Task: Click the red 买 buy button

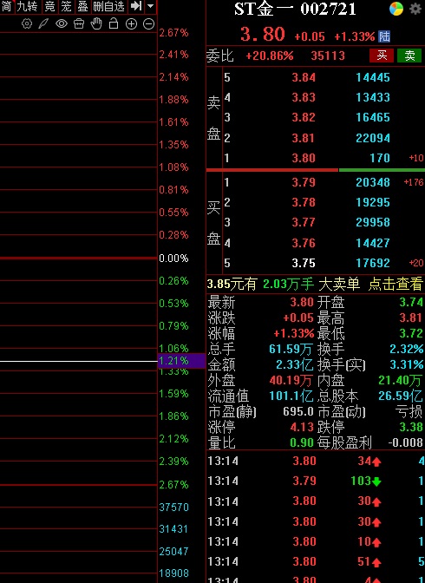Action: click(382, 56)
